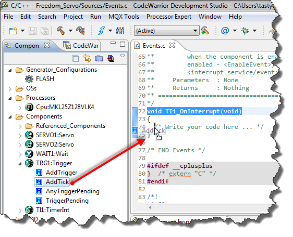Click the Debug bug icon
The height and width of the screenshot is (237, 293).
(x=245, y=31)
